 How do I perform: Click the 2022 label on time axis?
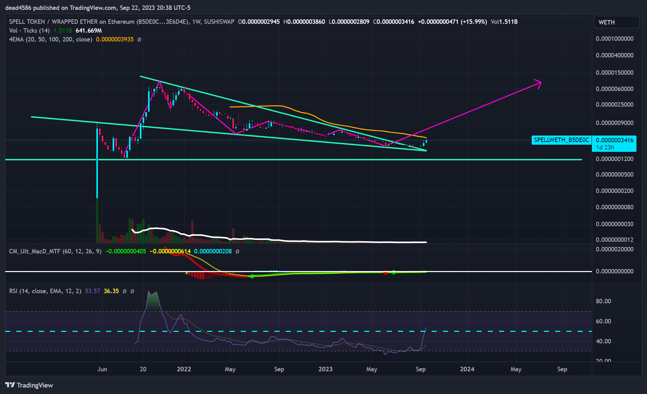point(184,369)
